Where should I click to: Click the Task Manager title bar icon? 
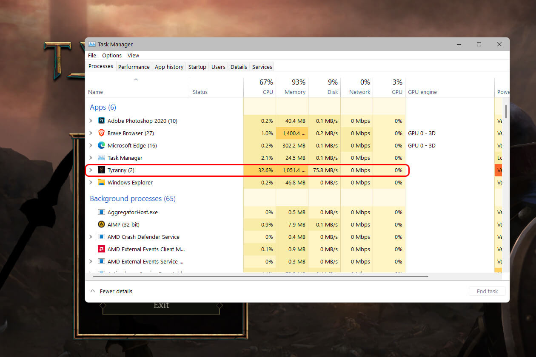tap(92, 44)
